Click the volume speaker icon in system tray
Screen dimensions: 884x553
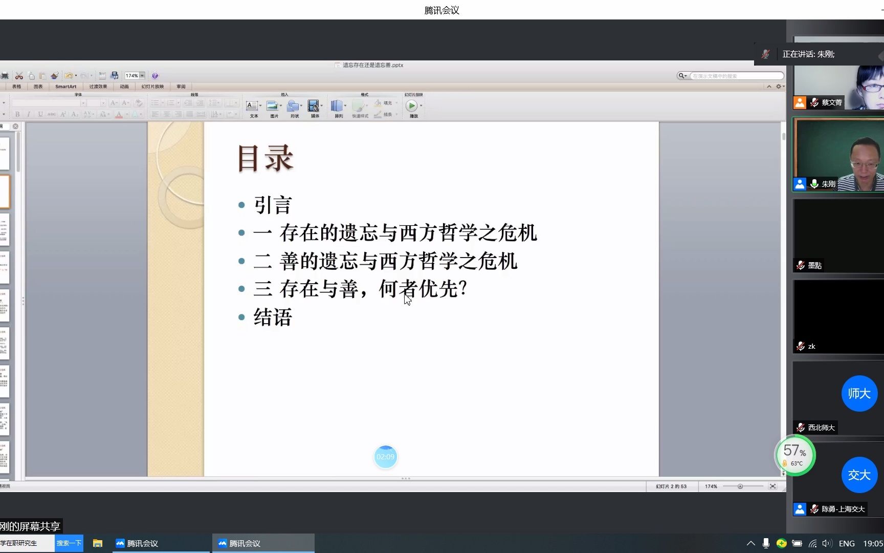tap(827, 543)
